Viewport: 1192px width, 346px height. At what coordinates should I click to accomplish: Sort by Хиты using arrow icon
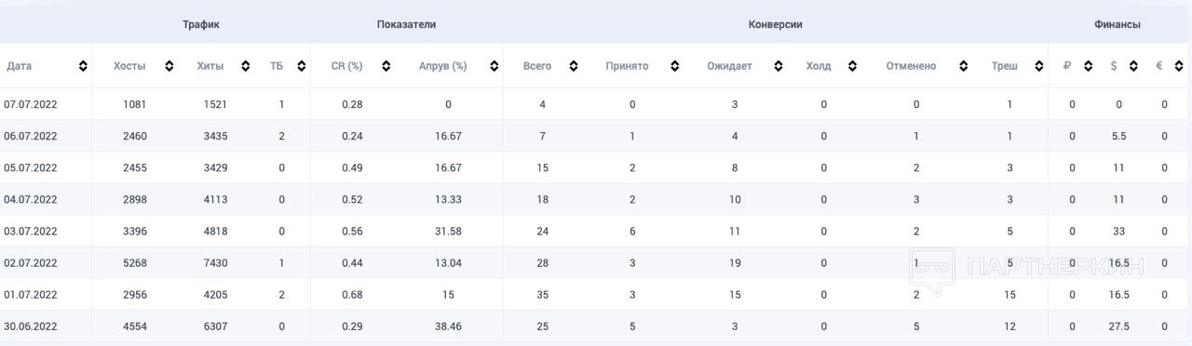tap(245, 66)
